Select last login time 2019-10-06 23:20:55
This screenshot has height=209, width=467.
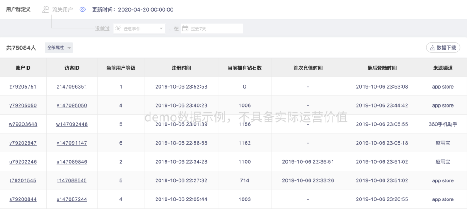[382, 199]
